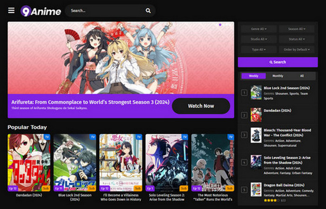Screen dimensions: 326x209
Task: Click the TV badge on Dandadan poster
Action: pyautogui.click(x=47, y=137)
